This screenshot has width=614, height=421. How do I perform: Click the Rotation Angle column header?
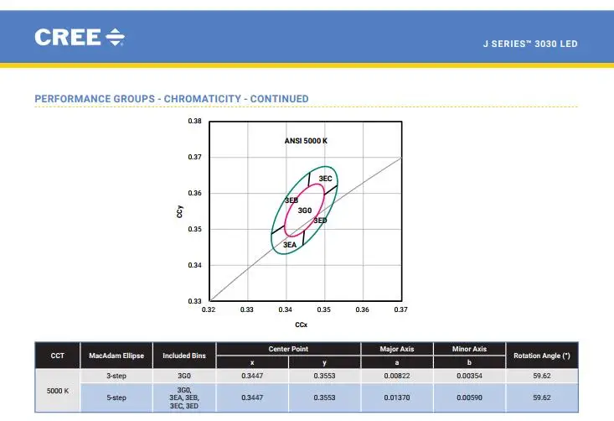(x=542, y=356)
